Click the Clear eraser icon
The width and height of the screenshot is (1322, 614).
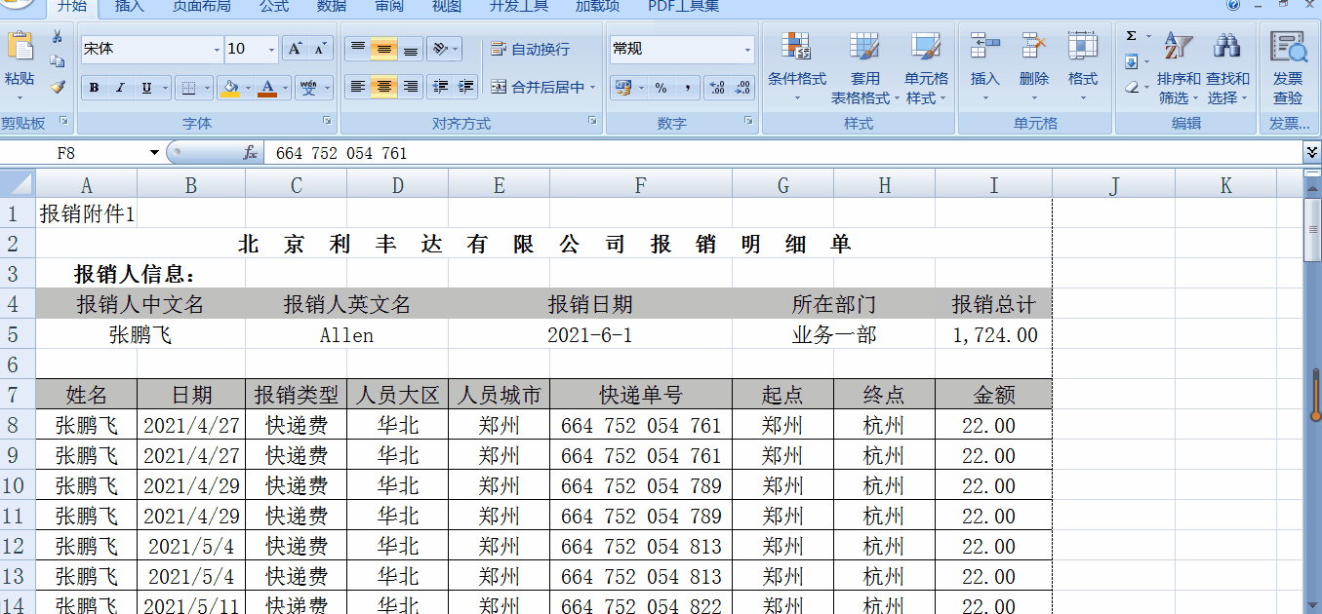(x=1132, y=87)
